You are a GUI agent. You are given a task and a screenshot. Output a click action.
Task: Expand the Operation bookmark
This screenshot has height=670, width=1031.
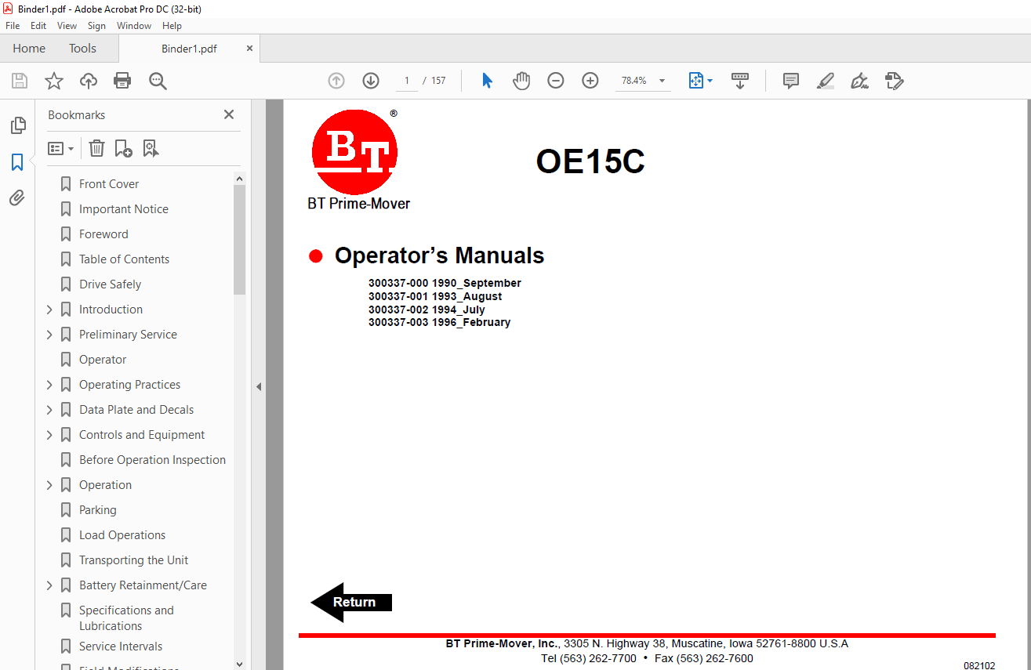pyautogui.click(x=49, y=485)
